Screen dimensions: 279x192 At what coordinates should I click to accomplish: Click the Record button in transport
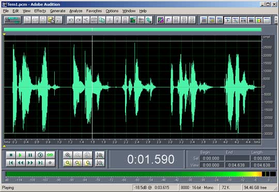coord(50,163)
